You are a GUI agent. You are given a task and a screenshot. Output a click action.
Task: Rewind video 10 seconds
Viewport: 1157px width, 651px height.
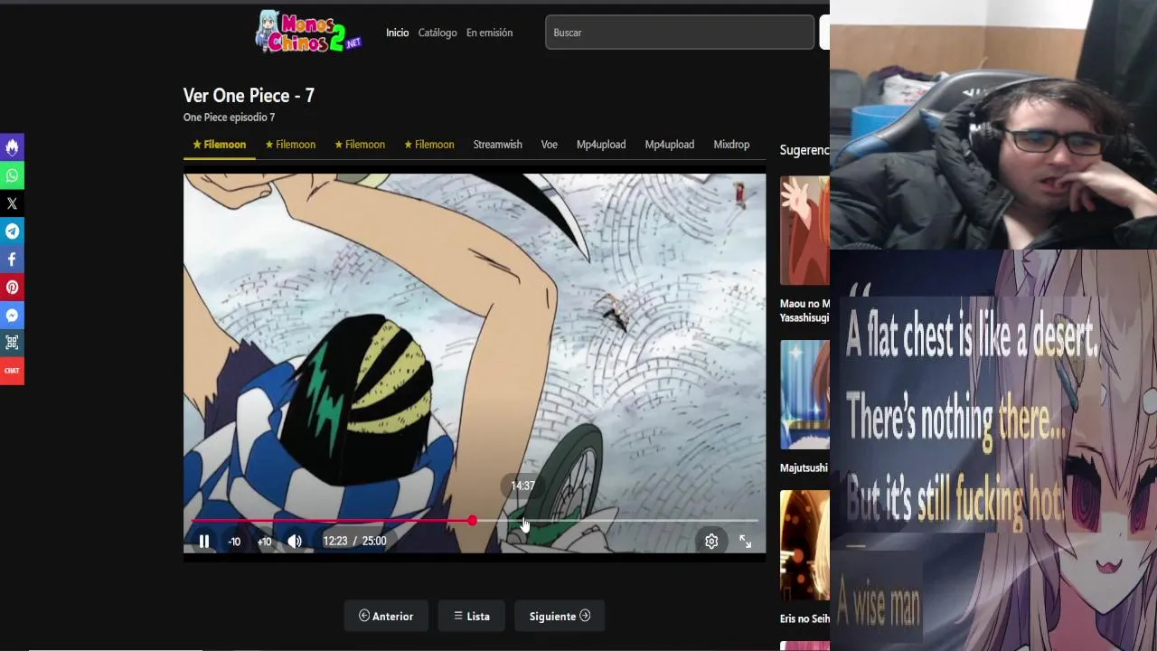[234, 542]
